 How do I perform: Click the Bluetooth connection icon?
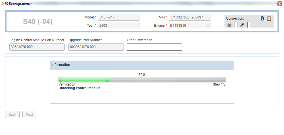(x=262, y=18)
